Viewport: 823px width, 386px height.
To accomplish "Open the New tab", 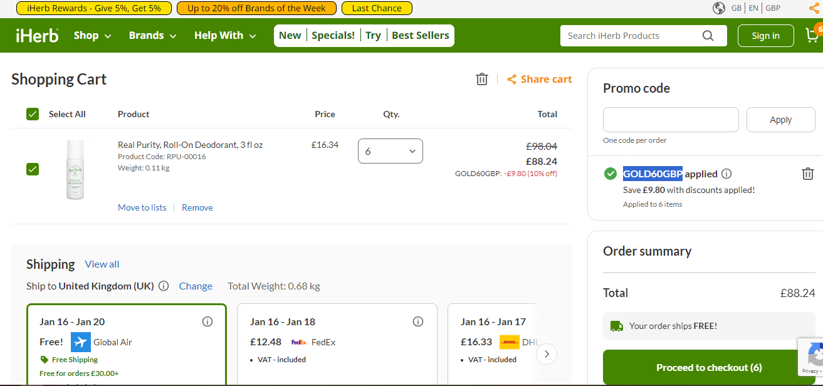I will [290, 36].
